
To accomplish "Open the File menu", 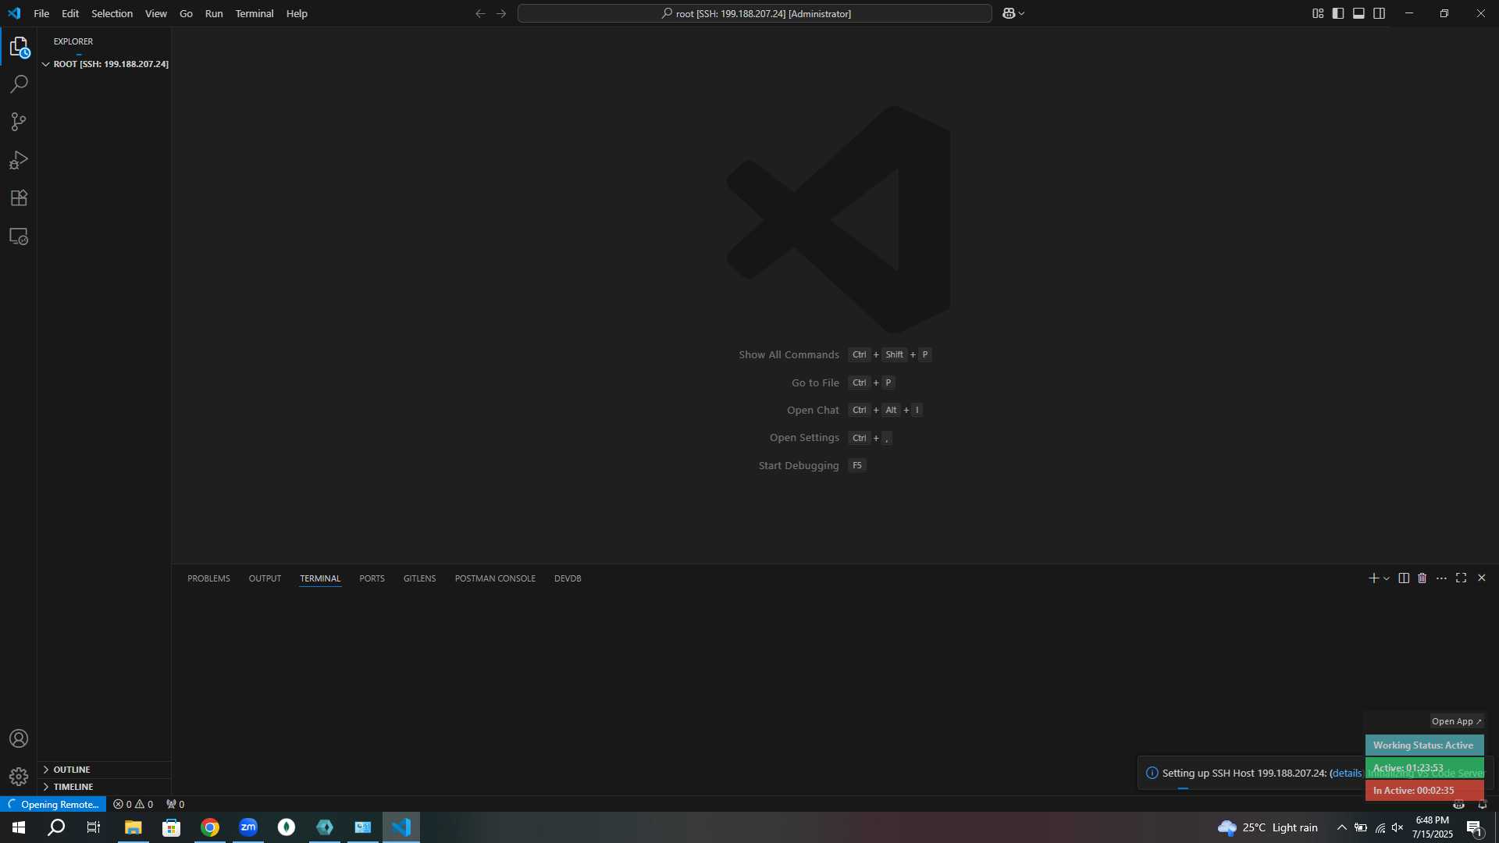I will coord(41,13).
